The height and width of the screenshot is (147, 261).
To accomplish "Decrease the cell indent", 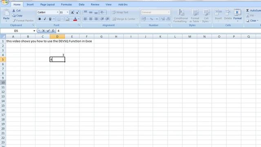I will click(102, 19).
